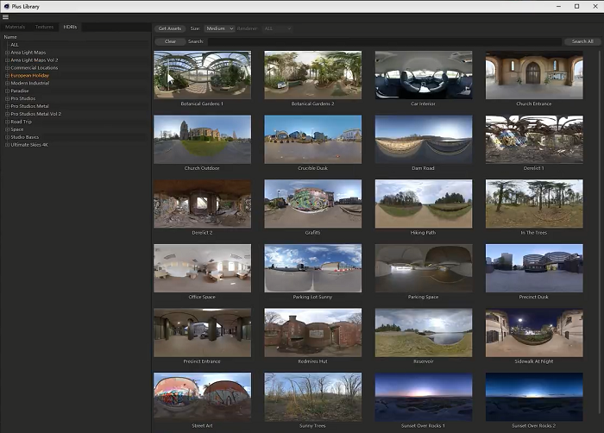The image size is (604, 433).
Task: Select the European Holiday category
Action: coord(29,76)
